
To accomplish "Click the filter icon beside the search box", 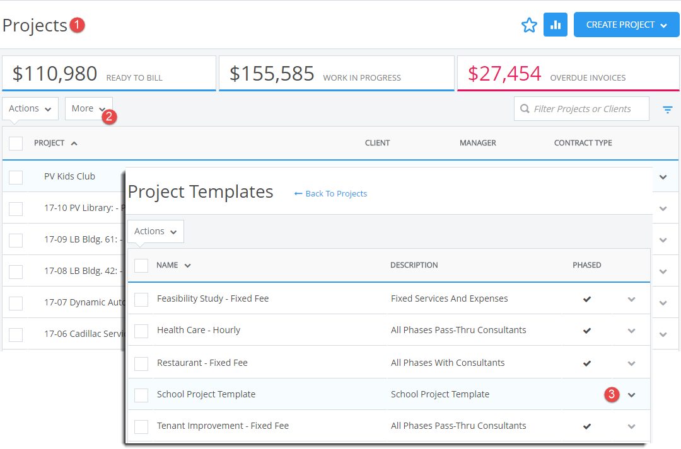I will (x=667, y=109).
